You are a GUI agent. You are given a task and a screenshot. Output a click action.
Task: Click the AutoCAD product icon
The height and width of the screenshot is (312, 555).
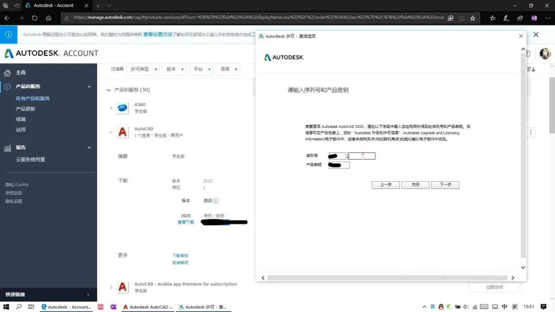point(122,132)
